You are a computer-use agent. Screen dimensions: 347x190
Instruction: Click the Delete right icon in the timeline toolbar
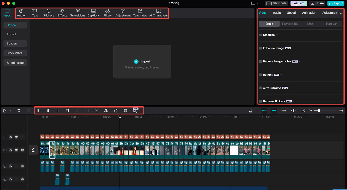click(57, 111)
